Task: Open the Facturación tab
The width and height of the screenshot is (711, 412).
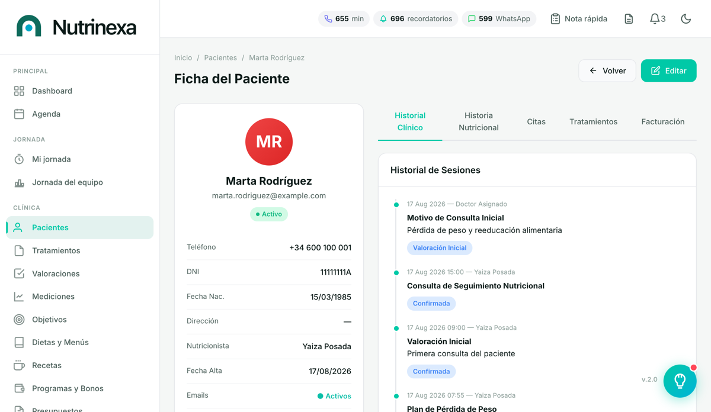Action: pyautogui.click(x=662, y=122)
